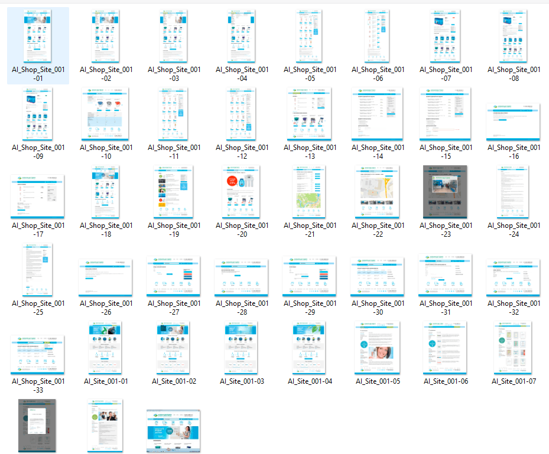The height and width of the screenshot is (454, 549).
Task: Click the darkened AI_Shop_Site_001-23 thumbnail
Action: [444, 192]
